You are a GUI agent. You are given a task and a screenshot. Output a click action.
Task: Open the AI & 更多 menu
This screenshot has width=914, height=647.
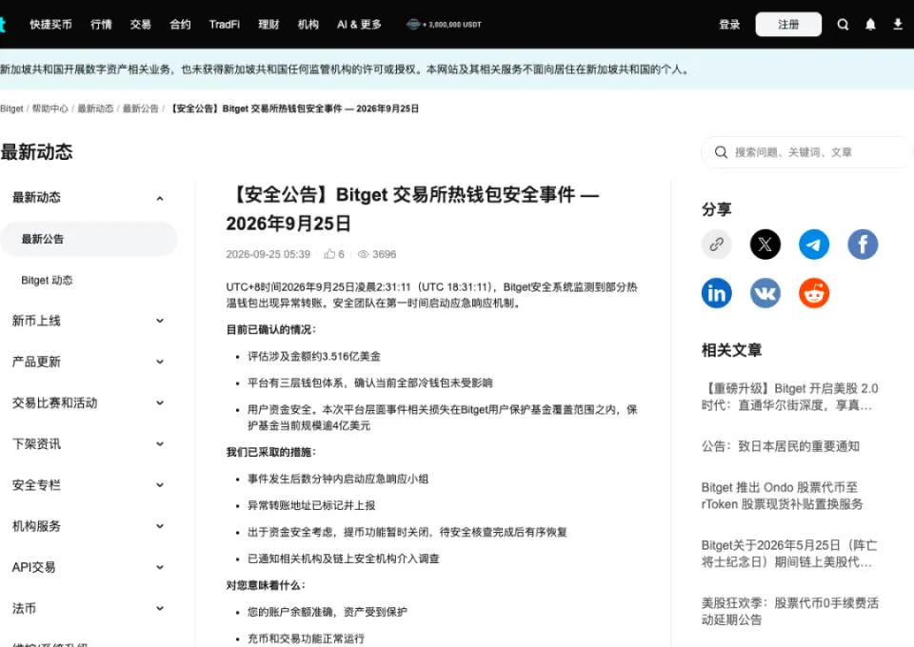[359, 25]
